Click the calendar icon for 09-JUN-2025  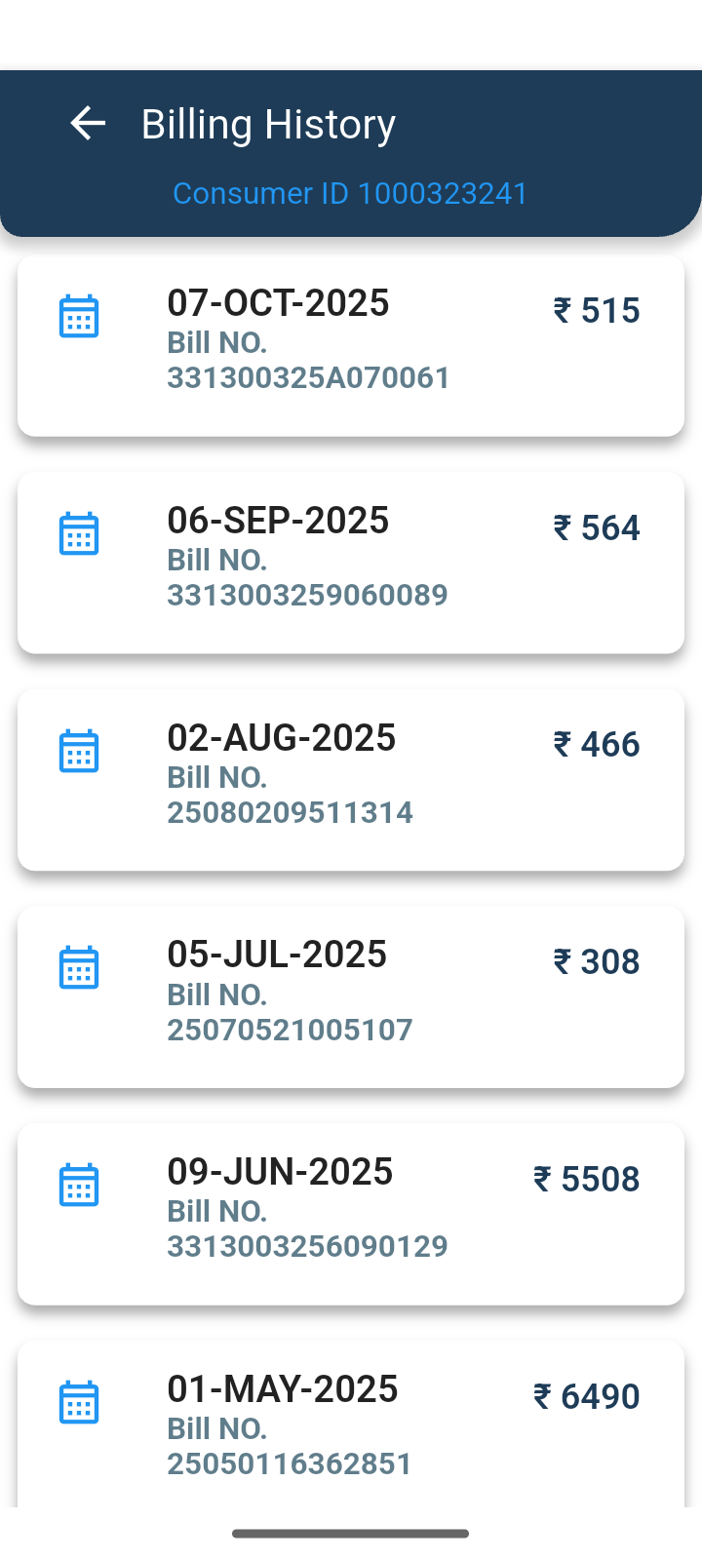(79, 1186)
